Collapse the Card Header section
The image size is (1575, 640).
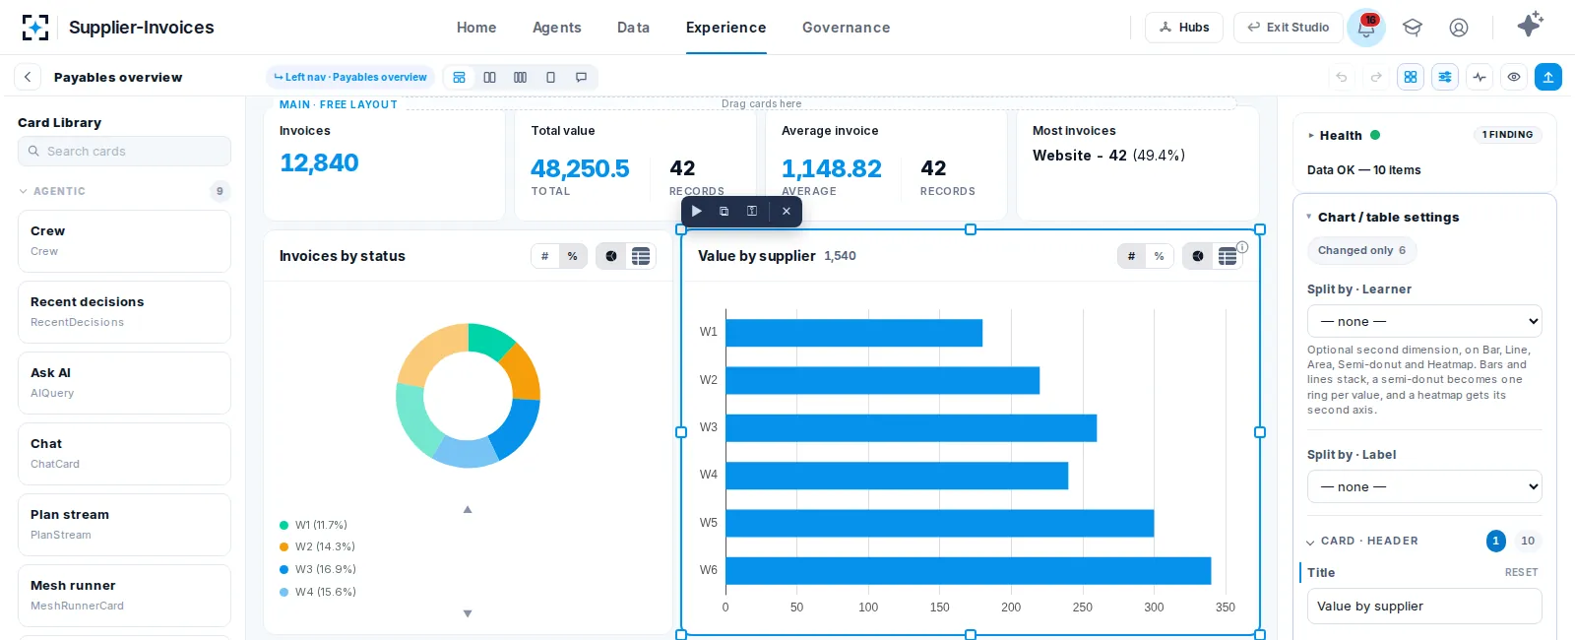point(1310,542)
